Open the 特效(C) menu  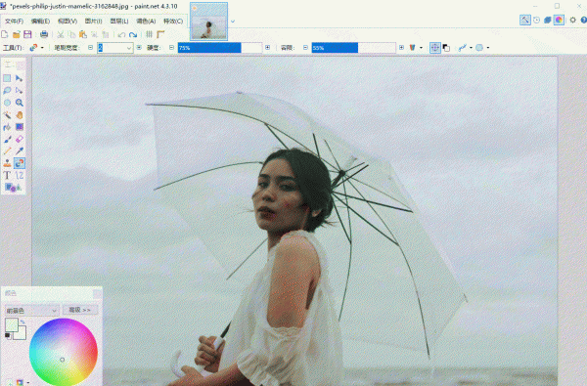(x=173, y=21)
